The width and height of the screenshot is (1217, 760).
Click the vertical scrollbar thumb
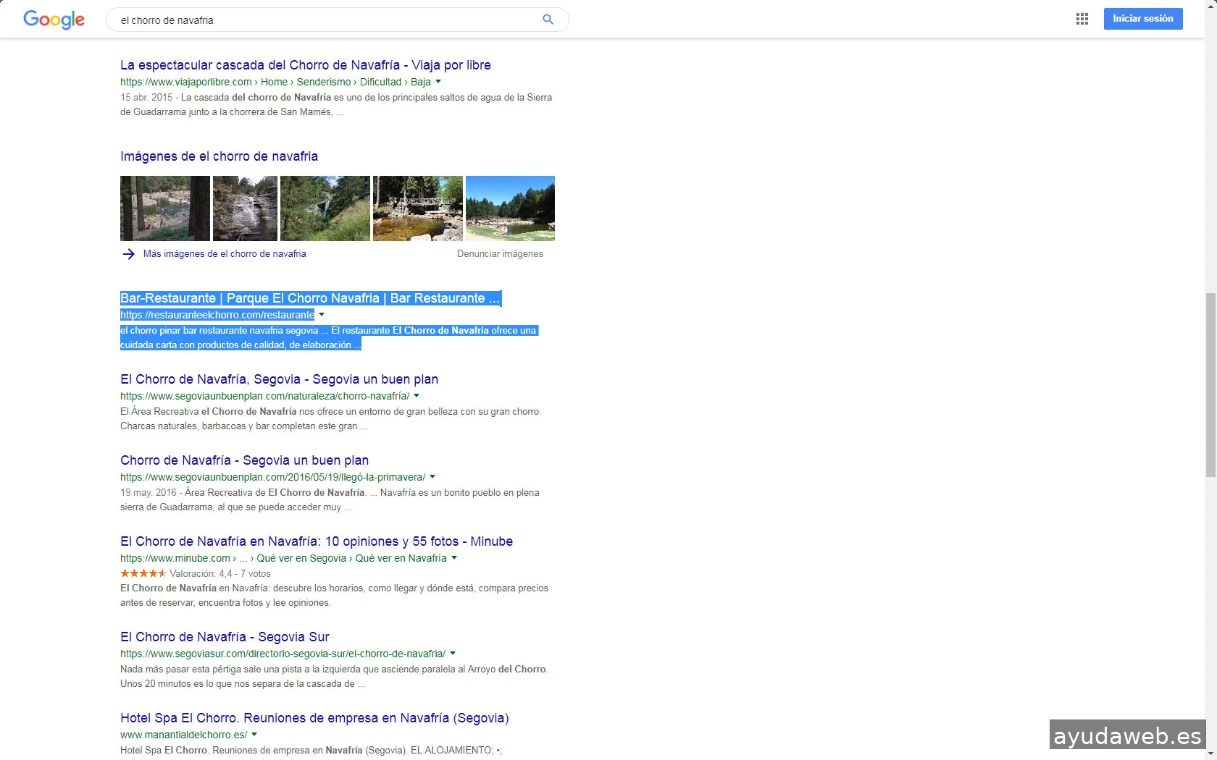(1210, 384)
